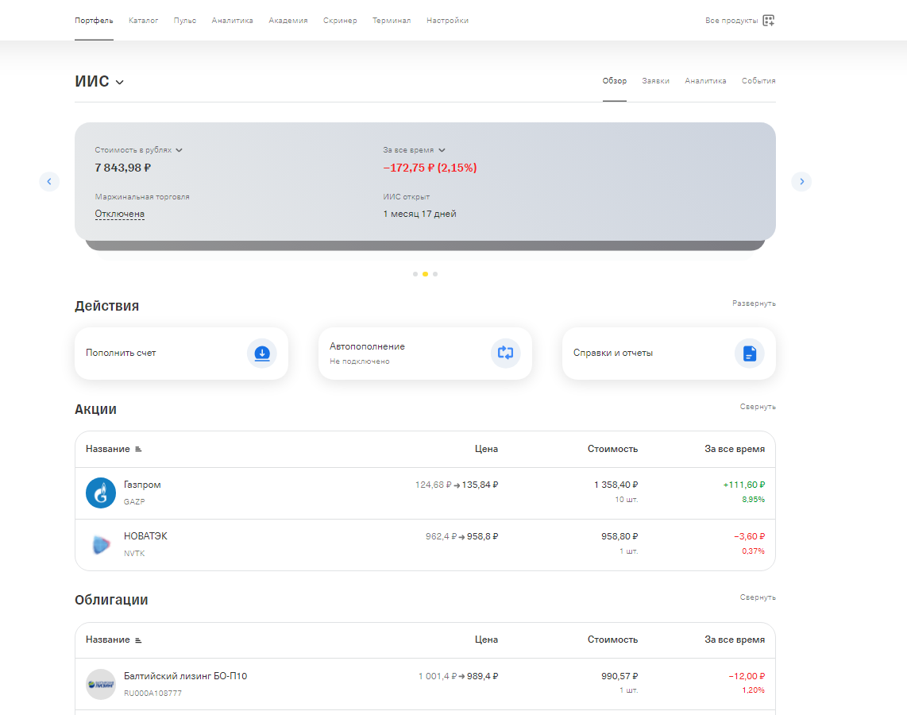Open За все время period dropdown
This screenshot has height=715, width=907.
coord(414,150)
